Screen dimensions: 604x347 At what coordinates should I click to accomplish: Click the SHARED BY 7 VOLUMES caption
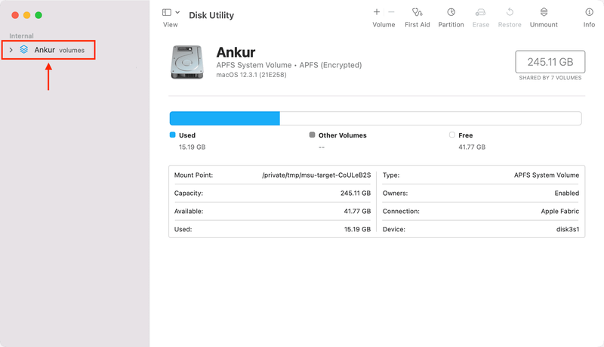[550, 78]
